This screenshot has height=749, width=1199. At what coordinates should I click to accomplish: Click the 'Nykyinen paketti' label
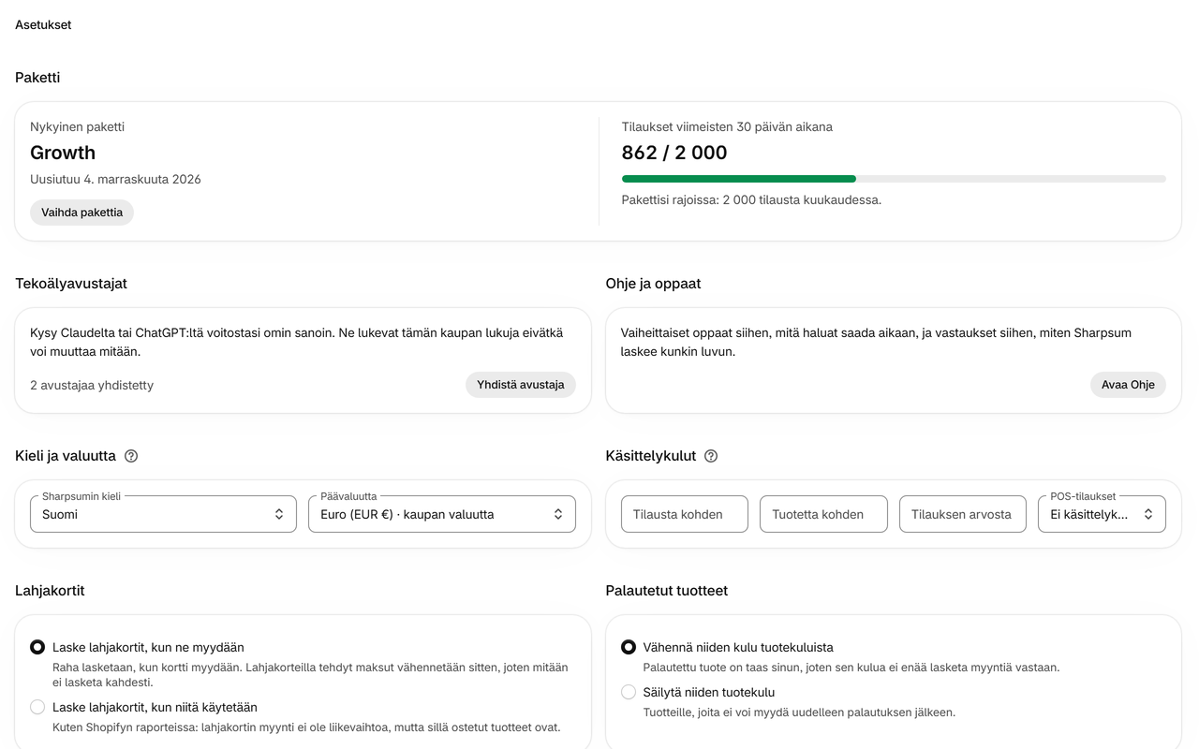point(77,126)
